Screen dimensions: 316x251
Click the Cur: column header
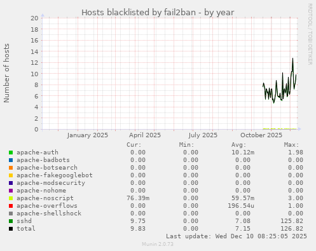coord(134,145)
